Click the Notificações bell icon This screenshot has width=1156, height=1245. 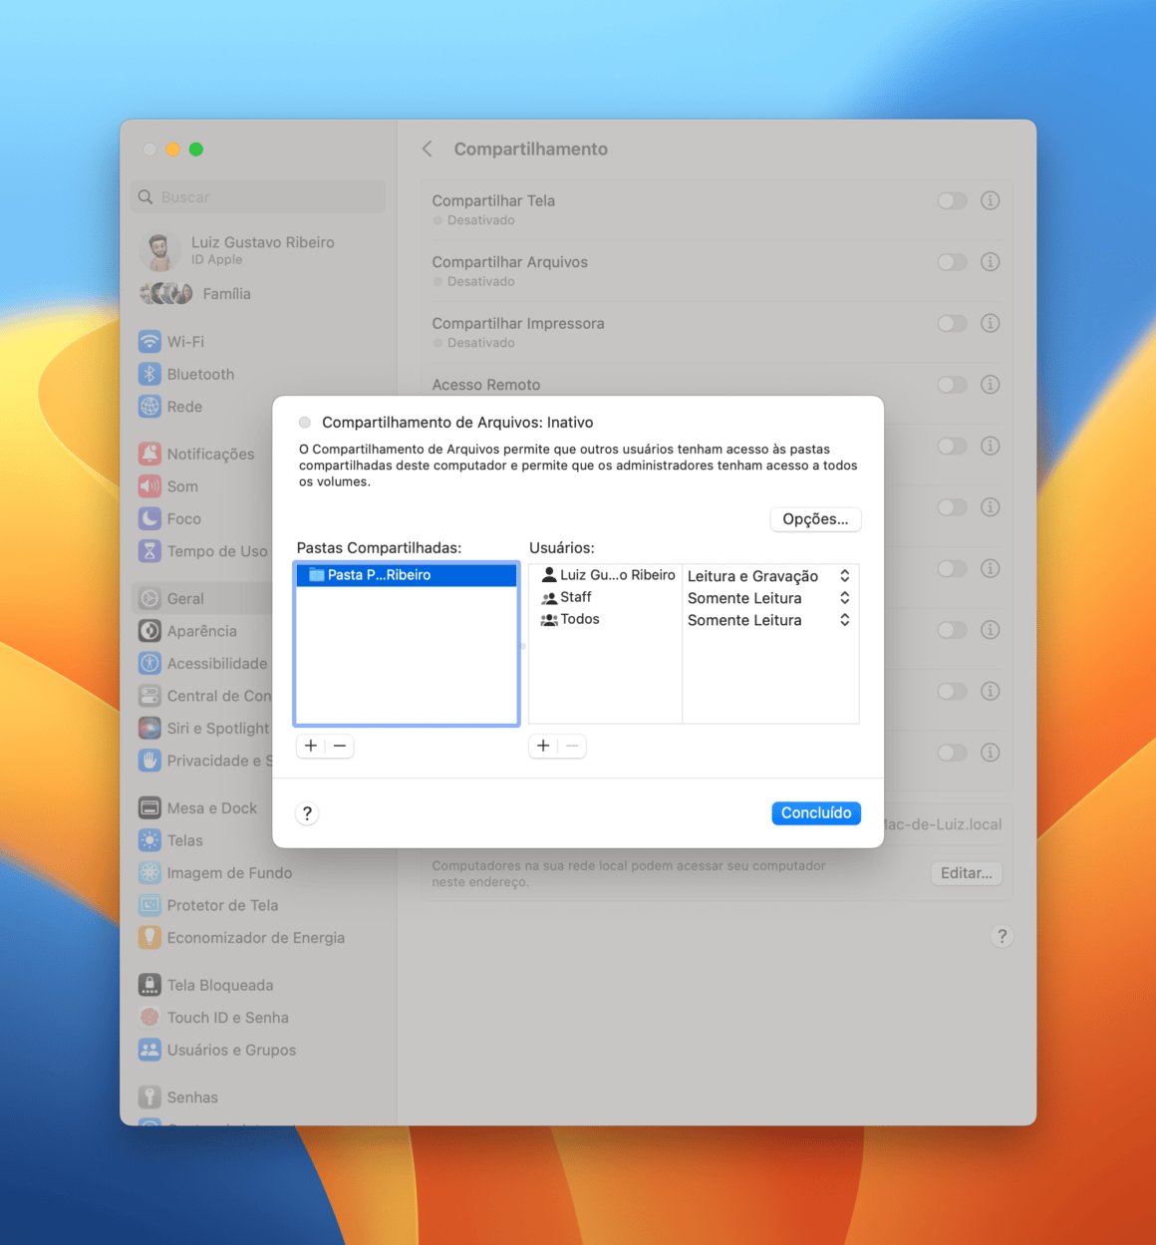pyautogui.click(x=149, y=453)
